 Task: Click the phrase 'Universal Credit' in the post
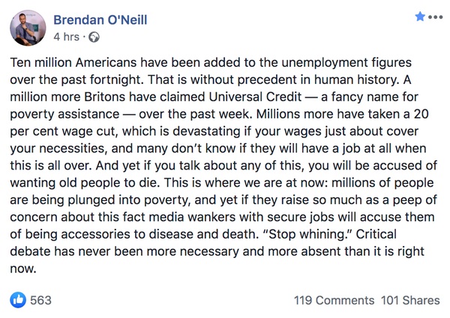pyautogui.click(x=255, y=97)
